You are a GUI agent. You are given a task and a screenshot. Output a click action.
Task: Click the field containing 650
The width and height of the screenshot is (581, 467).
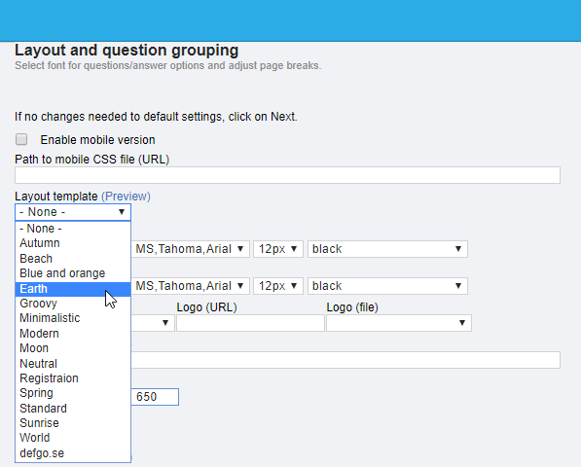[x=155, y=397]
